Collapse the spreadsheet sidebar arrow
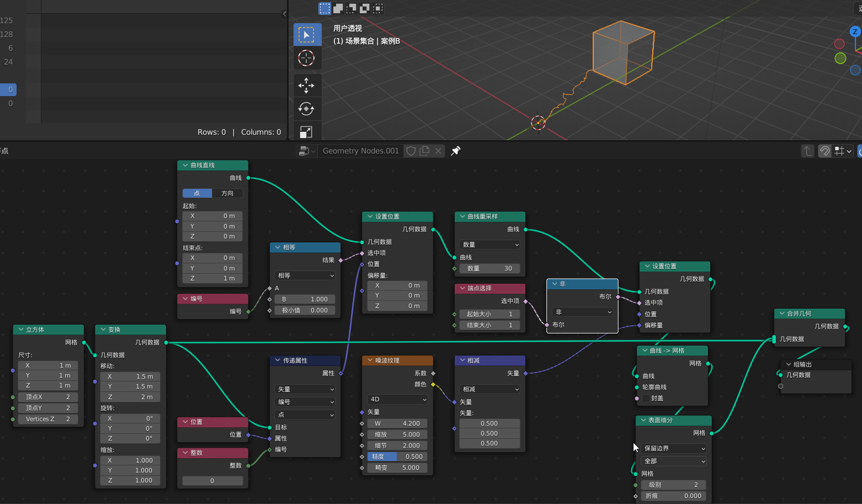Screen dimensions: 862x504 pyautogui.click(x=284, y=14)
